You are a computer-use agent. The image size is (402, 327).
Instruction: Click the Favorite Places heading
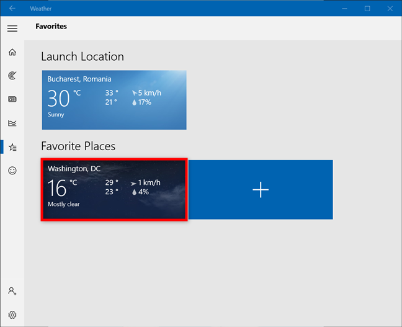click(78, 146)
